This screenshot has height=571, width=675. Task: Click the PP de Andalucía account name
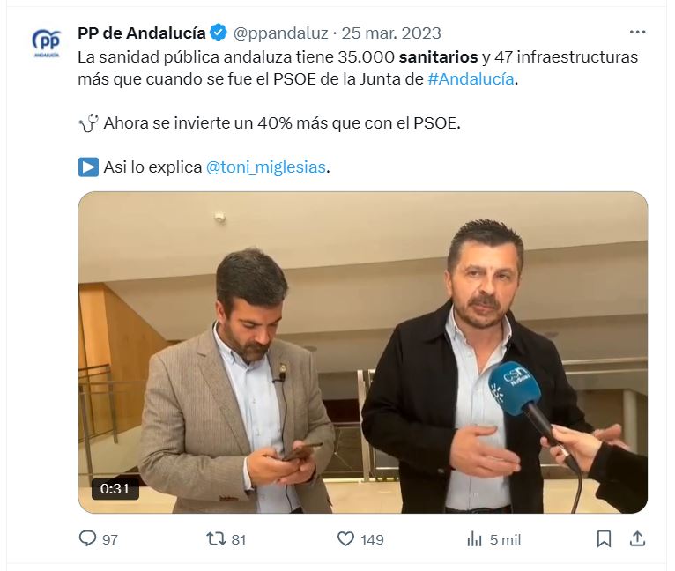point(142,33)
